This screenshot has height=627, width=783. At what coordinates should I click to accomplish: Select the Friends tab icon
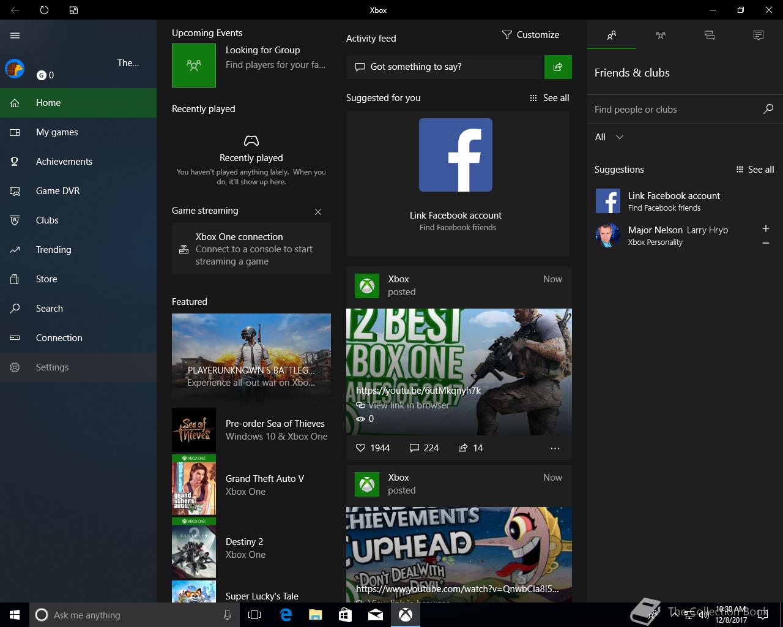(612, 36)
